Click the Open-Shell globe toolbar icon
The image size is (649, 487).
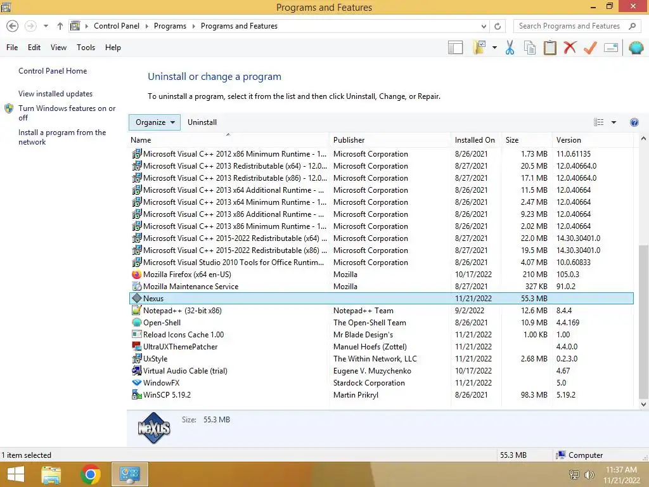click(636, 48)
